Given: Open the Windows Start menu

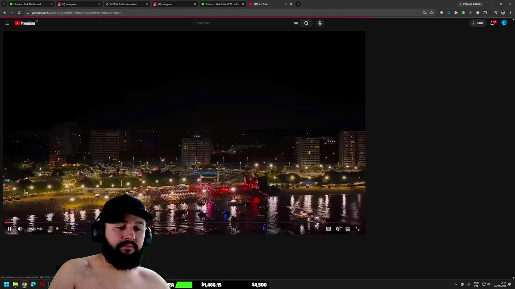Looking at the screenshot, I should [6, 285].
